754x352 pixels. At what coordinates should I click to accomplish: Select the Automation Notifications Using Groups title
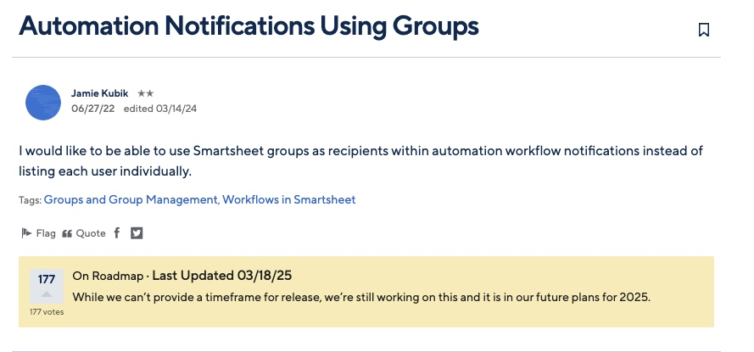(249, 26)
